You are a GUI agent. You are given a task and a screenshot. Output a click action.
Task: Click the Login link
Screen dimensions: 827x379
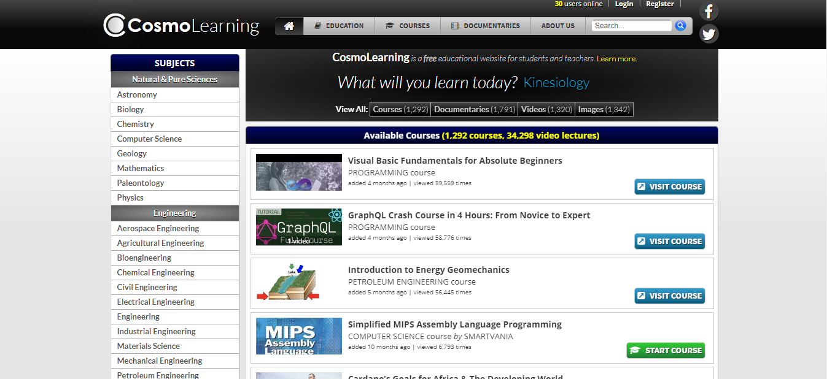pos(624,4)
